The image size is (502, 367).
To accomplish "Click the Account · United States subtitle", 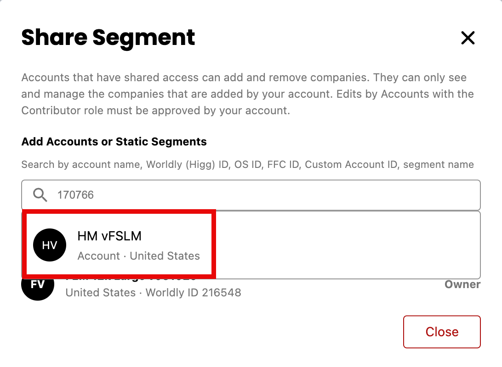I will coord(139,256).
